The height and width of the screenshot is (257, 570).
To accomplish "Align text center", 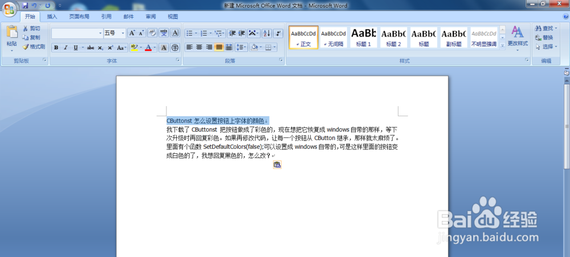I will tap(199, 47).
